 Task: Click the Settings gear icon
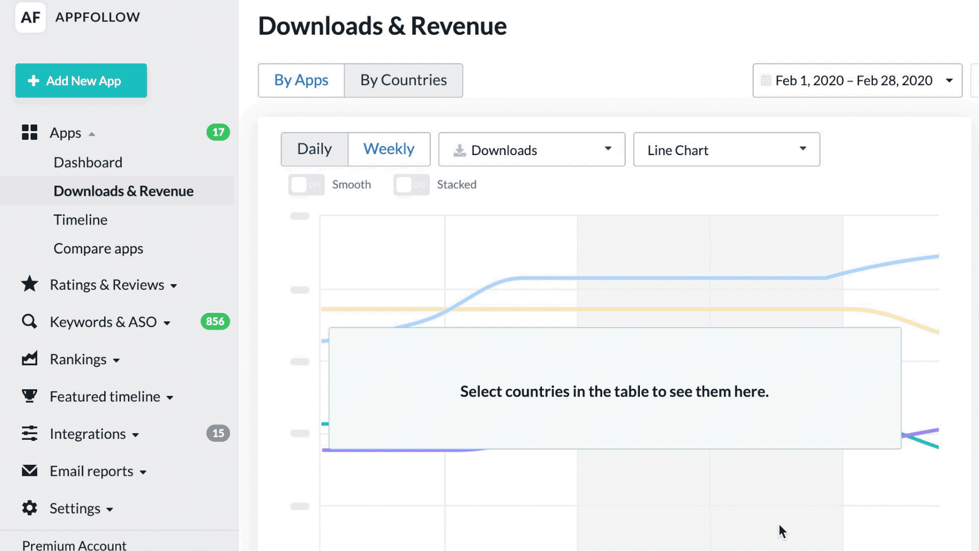[x=30, y=508]
